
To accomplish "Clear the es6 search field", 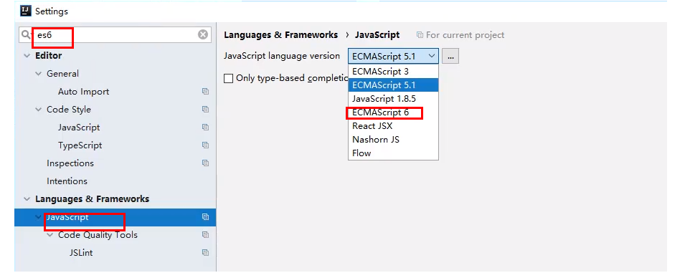I will [203, 34].
